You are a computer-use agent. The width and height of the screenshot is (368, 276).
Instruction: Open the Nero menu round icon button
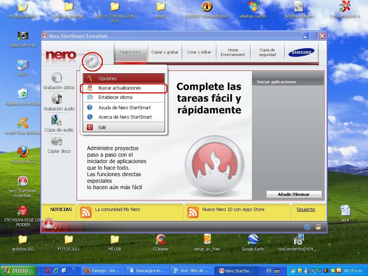click(92, 62)
